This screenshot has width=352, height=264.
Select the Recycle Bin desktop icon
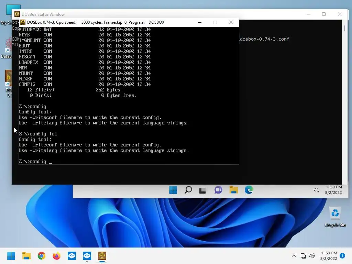coord(335,217)
